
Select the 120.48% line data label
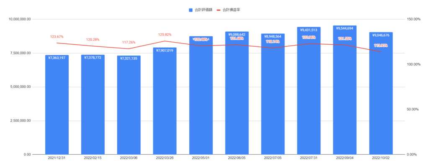[200, 40]
